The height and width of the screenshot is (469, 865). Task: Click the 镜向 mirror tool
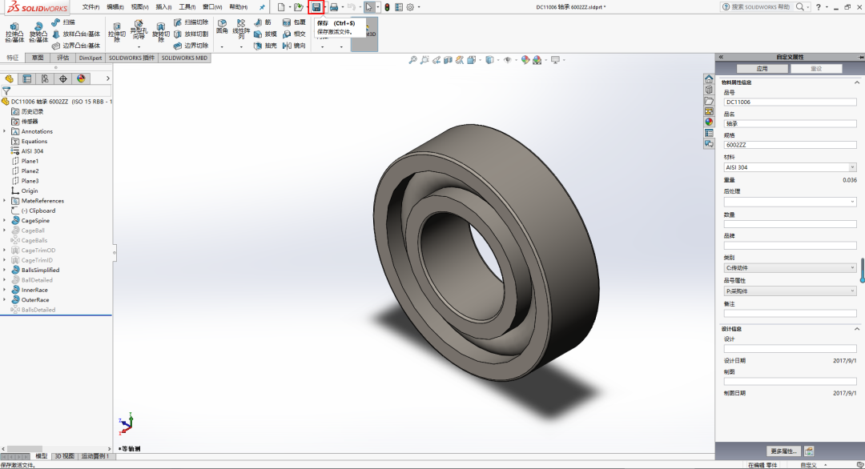[x=294, y=46]
